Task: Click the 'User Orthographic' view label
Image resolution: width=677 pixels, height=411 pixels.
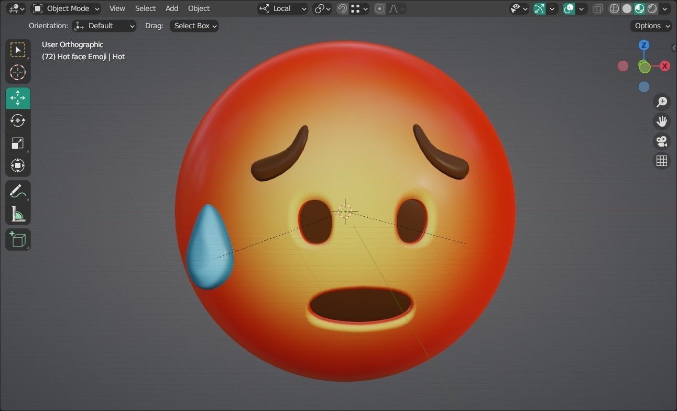Action: tap(73, 45)
